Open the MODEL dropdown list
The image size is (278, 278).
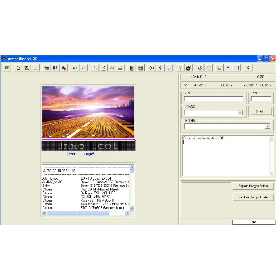pyautogui.click(x=268, y=126)
